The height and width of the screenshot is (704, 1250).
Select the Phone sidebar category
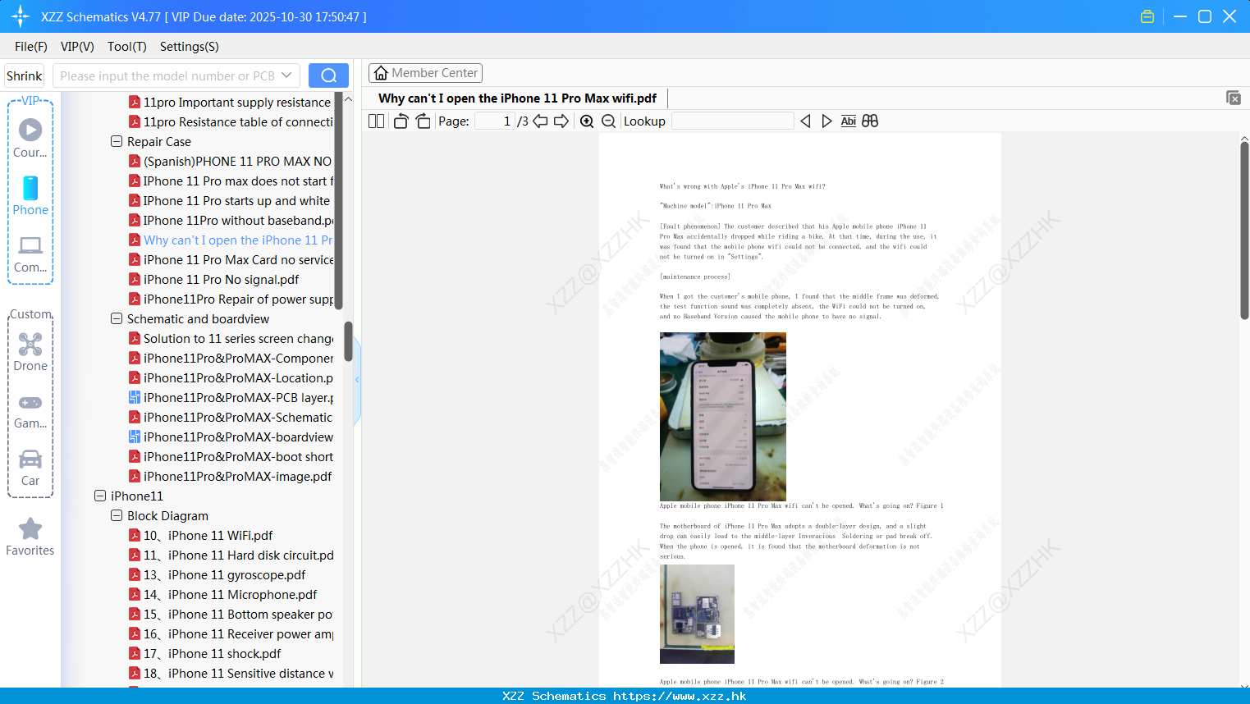(30, 196)
